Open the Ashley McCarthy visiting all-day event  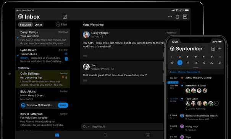[199, 78]
